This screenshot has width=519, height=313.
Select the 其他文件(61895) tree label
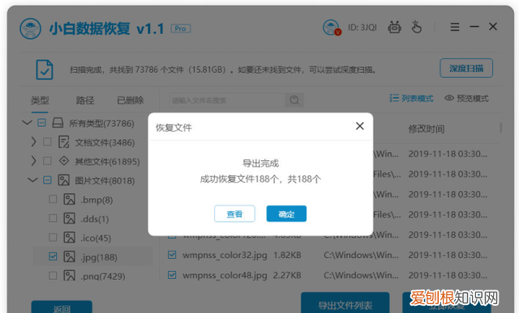pyautogui.click(x=107, y=162)
